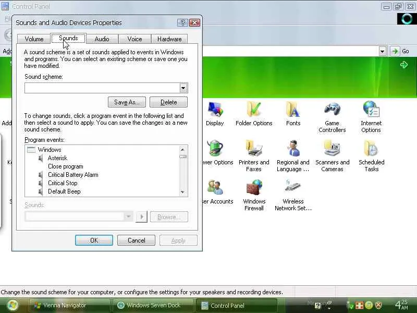The height and width of the screenshot is (313, 417).
Task: Click the Delete scheme button
Action: (x=168, y=102)
